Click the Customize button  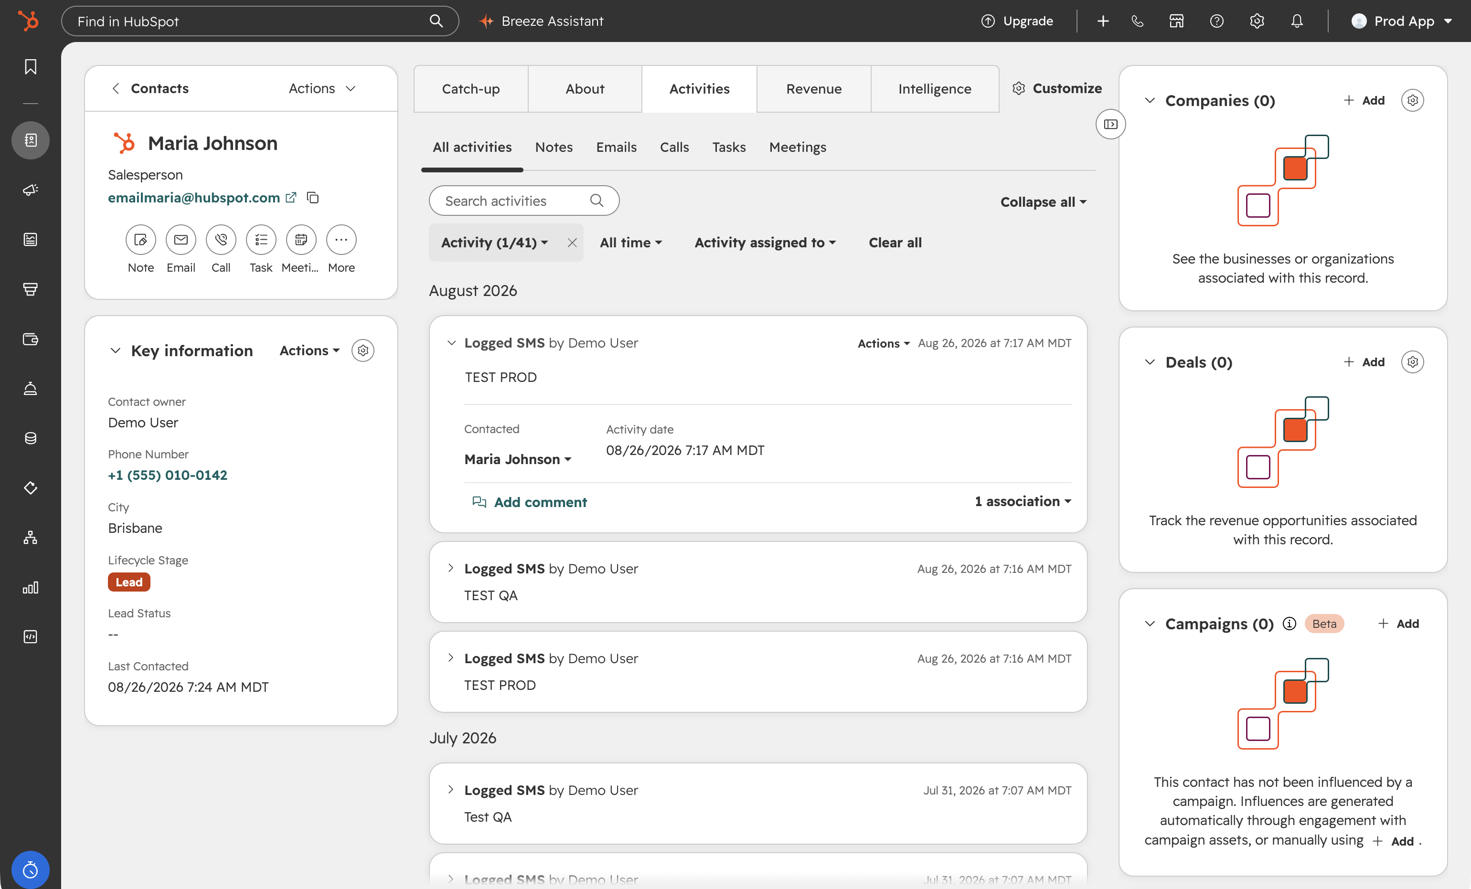1057,88
